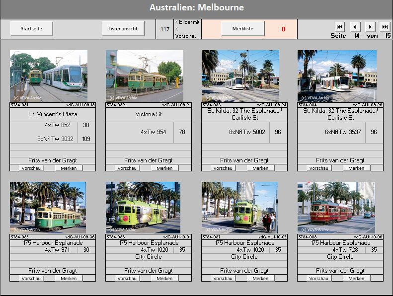The height and width of the screenshot is (296, 393).
Task: Preview the 8xNflTw 5002 St. Kilda photo
Action: 223,168
